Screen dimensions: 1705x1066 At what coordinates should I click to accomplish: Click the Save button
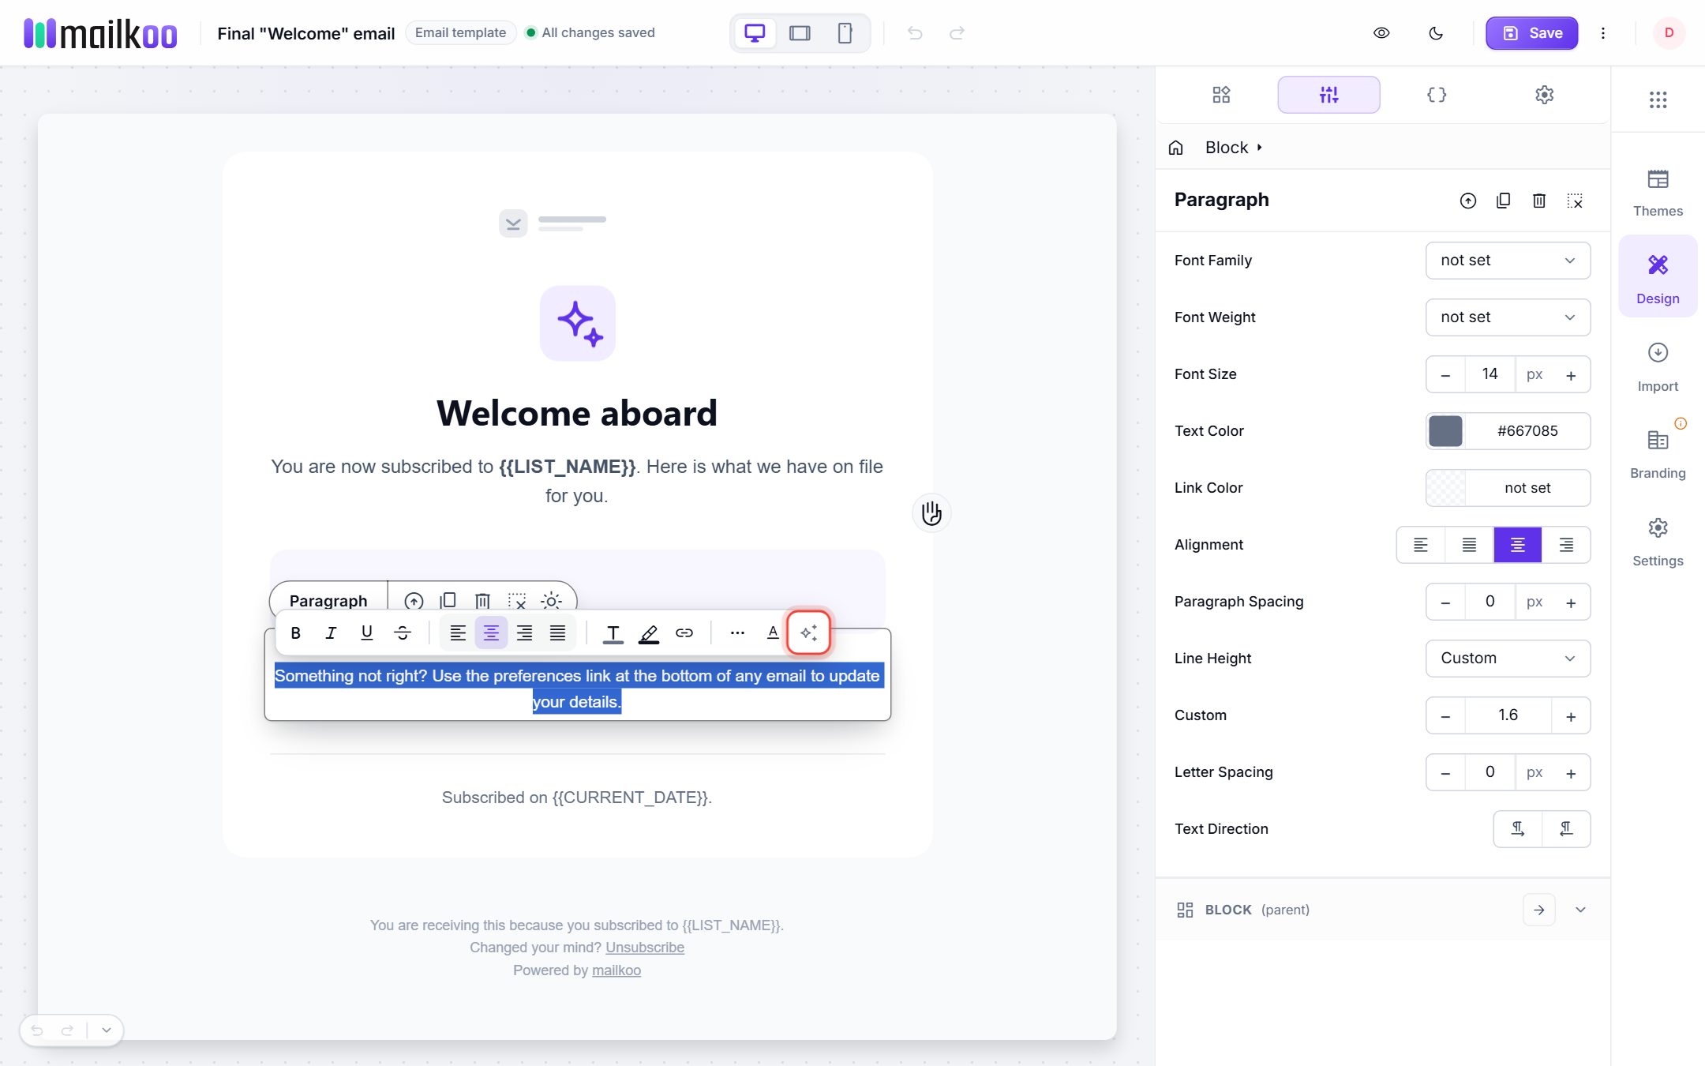pyautogui.click(x=1531, y=33)
